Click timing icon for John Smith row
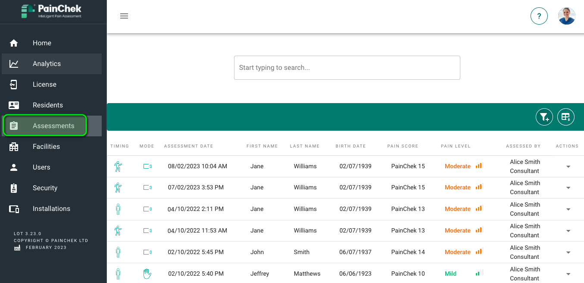The image size is (584, 283). [118, 252]
